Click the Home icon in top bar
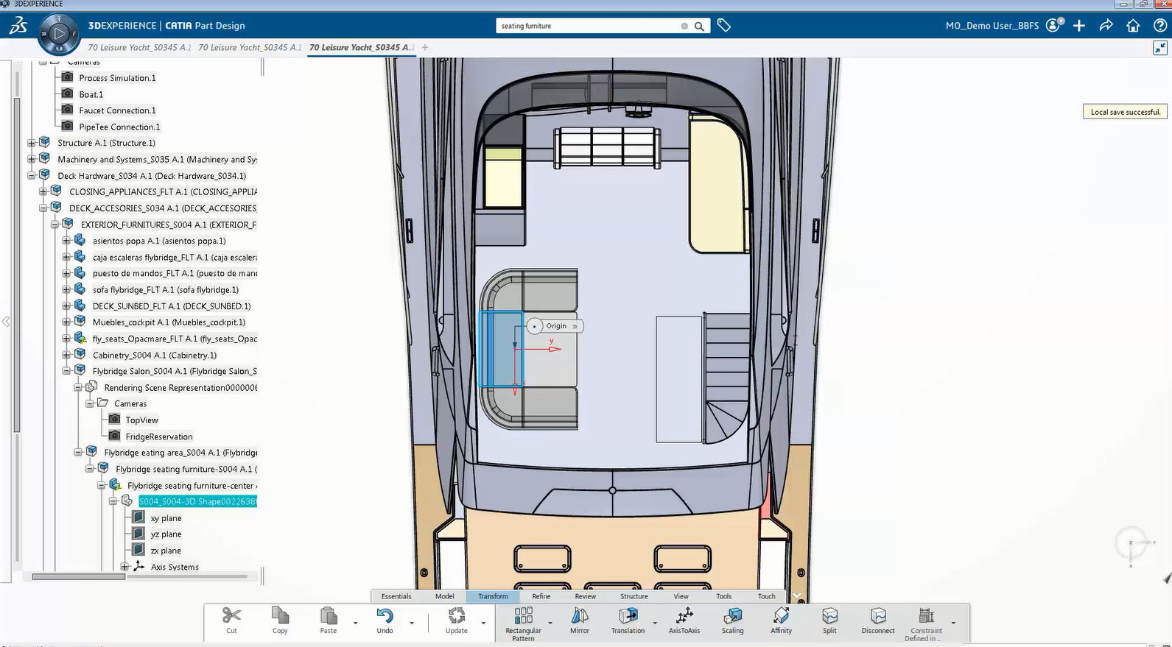Viewport: 1172px width, 647px height. coord(1133,26)
